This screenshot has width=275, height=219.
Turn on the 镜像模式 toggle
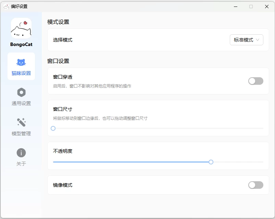[255, 185]
